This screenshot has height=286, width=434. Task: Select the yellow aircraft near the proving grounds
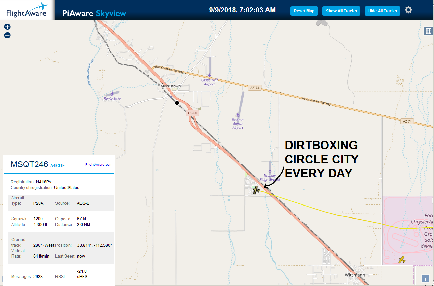[x=402, y=260]
